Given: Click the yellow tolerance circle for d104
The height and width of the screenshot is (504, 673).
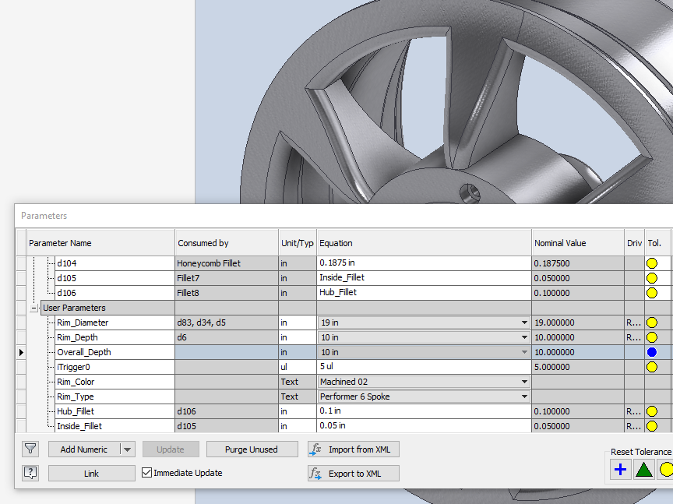Looking at the screenshot, I should coord(652,263).
